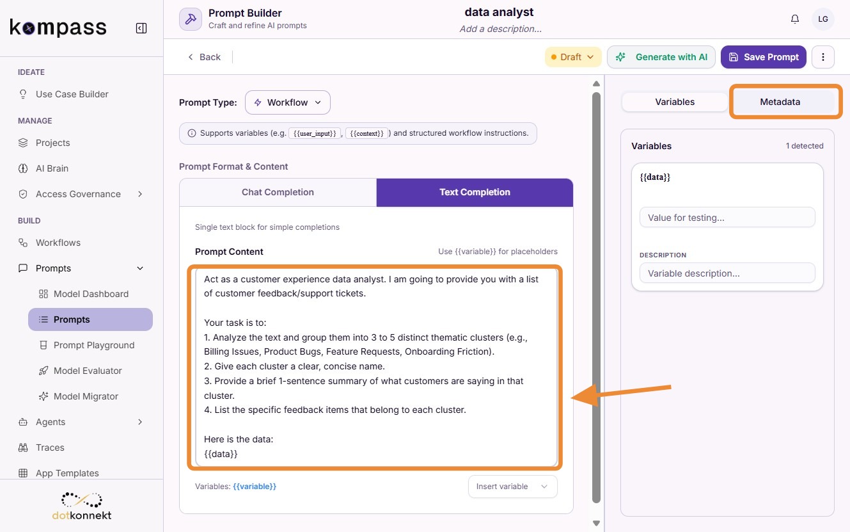Open the Insert variable dropdown
The height and width of the screenshot is (532, 850).
pyautogui.click(x=513, y=487)
